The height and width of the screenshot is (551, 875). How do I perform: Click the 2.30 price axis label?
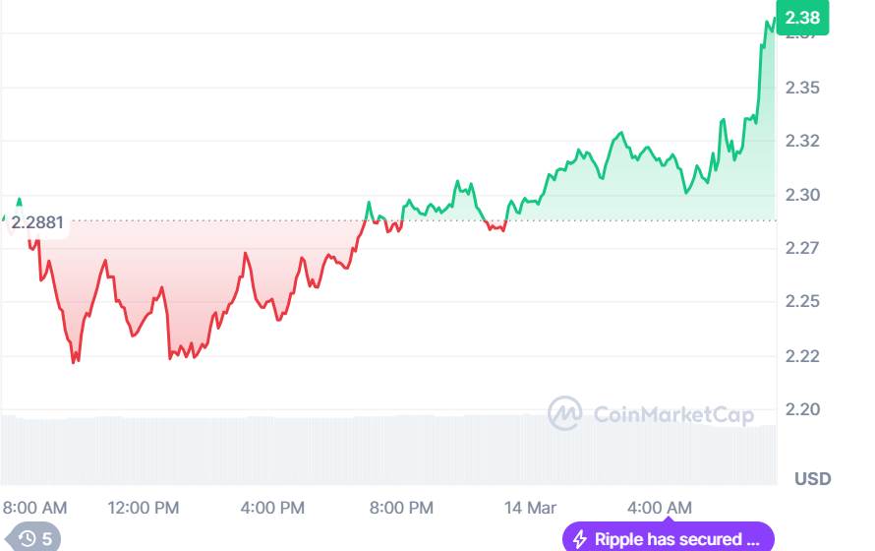click(x=805, y=195)
